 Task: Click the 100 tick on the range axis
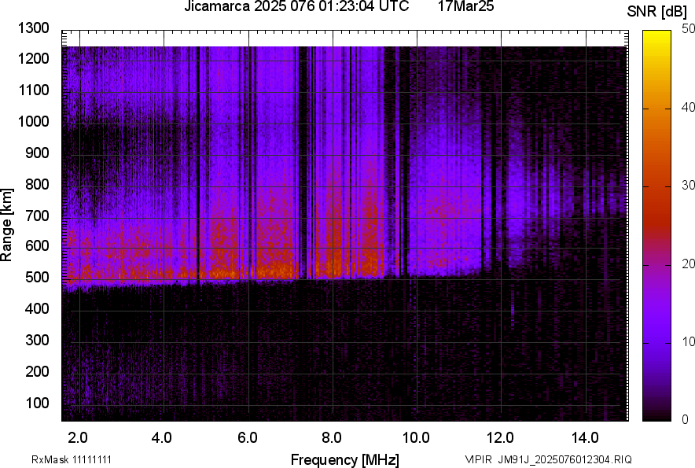(x=39, y=403)
